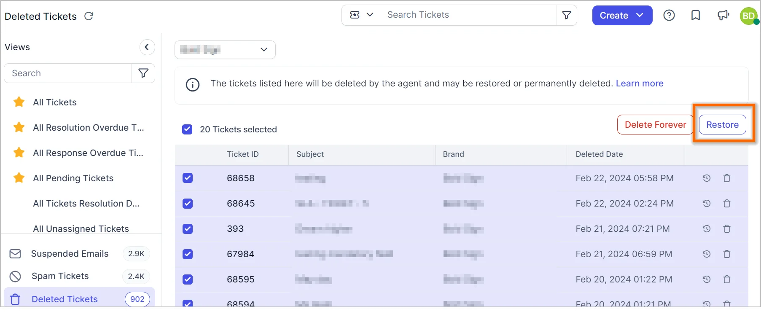Expand the Create button dropdown arrow
The image size is (761, 317).
[640, 15]
